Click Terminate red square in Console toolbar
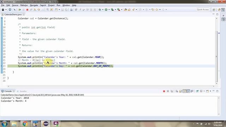The height and width of the screenshot is (127, 226). click(164, 91)
